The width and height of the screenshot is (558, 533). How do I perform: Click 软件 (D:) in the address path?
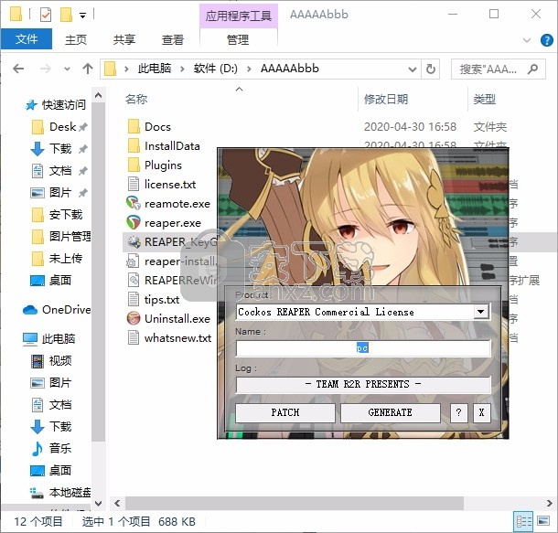click(x=216, y=69)
